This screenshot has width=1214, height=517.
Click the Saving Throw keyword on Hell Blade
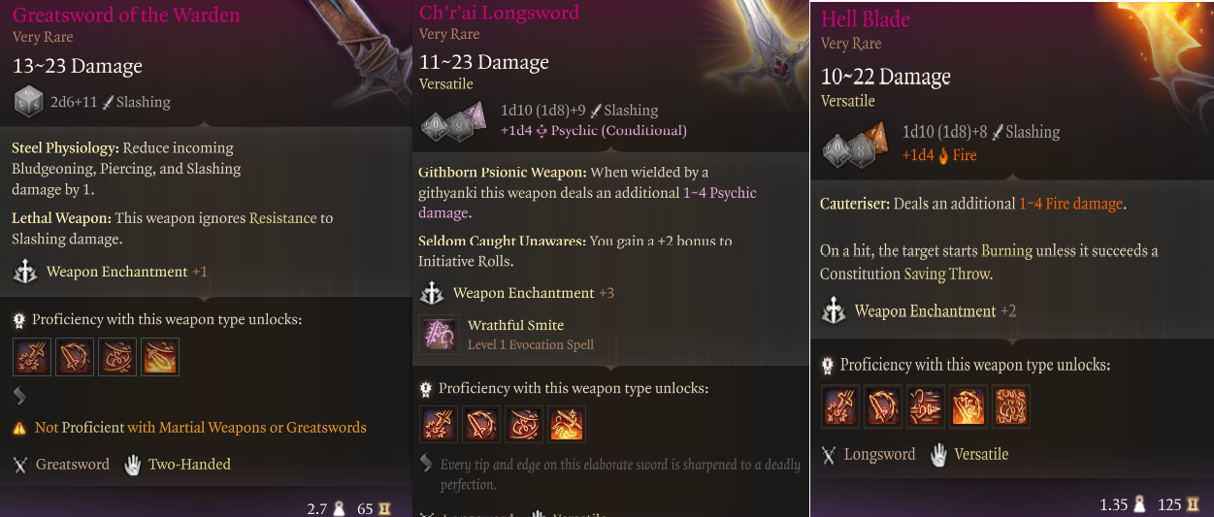[x=946, y=275]
